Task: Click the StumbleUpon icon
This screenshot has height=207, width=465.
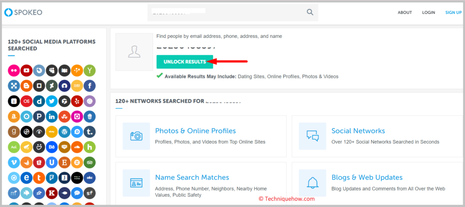Action: [64, 116]
